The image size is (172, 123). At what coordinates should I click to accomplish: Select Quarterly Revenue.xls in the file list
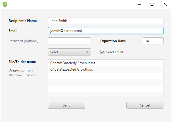73,63
